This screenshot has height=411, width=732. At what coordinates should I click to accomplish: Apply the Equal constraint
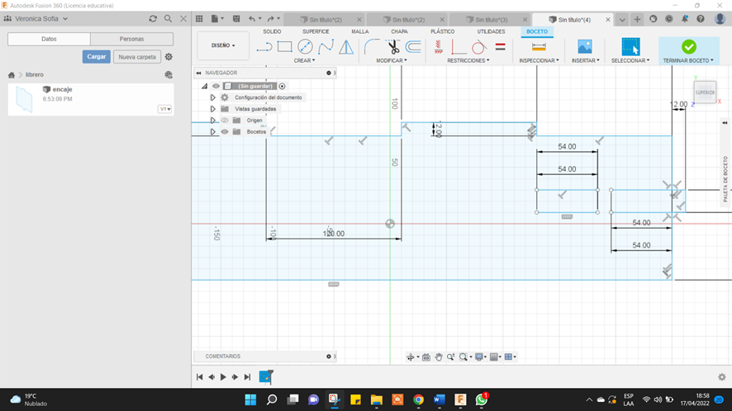(x=501, y=47)
